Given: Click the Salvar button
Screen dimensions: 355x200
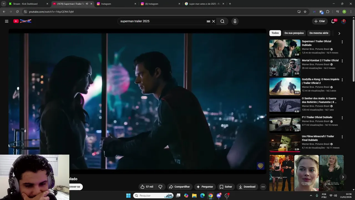Looking at the screenshot, I should coord(225,187).
